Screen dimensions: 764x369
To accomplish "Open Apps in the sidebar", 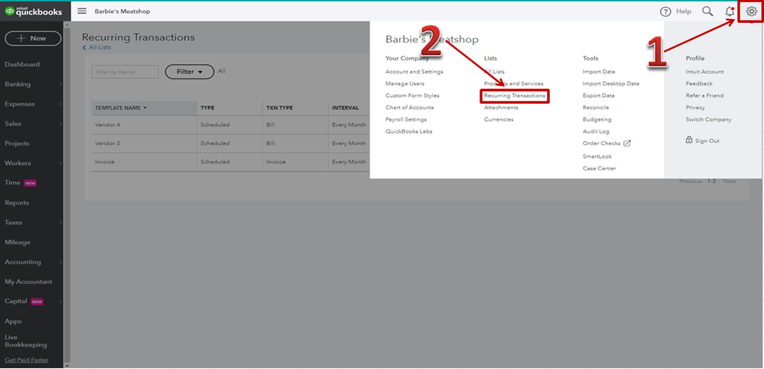I will 13,322.
